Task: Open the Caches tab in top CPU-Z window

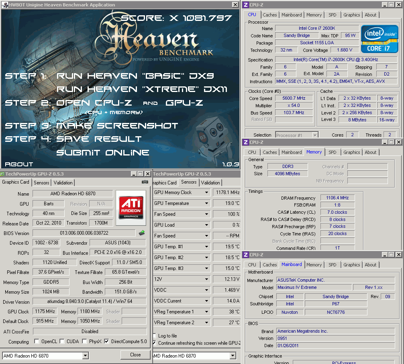Action: click(269, 15)
